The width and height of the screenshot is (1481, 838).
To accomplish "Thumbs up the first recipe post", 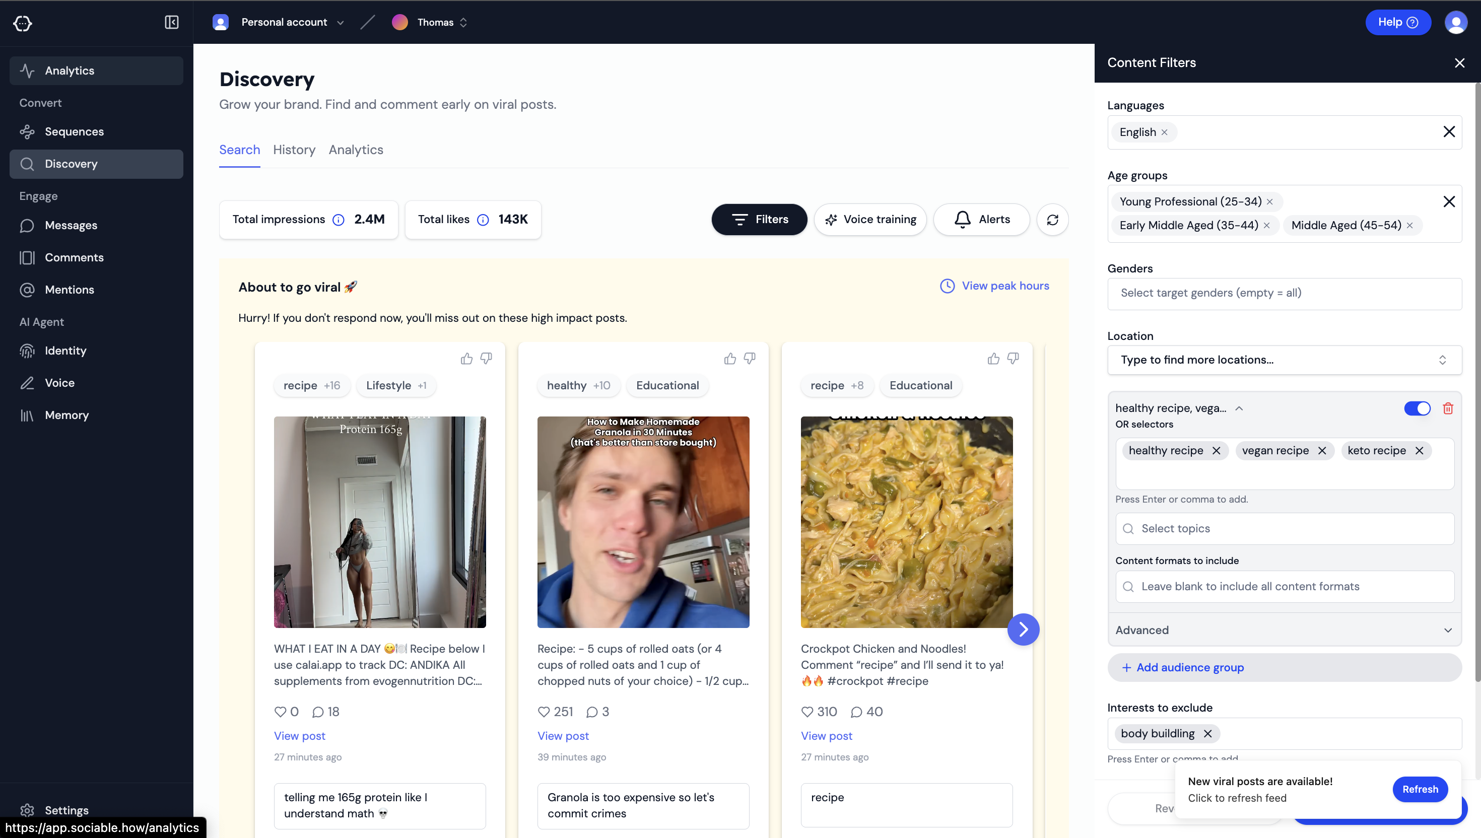I will tap(466, 359).
